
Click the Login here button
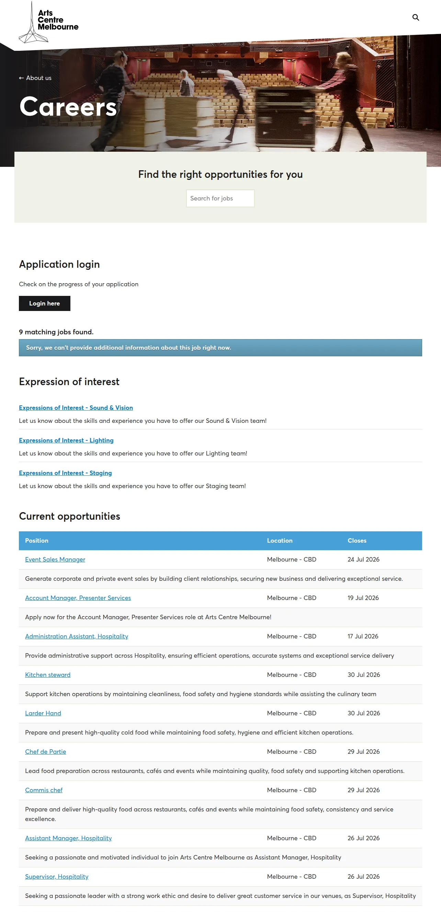(x=44, y=303)
